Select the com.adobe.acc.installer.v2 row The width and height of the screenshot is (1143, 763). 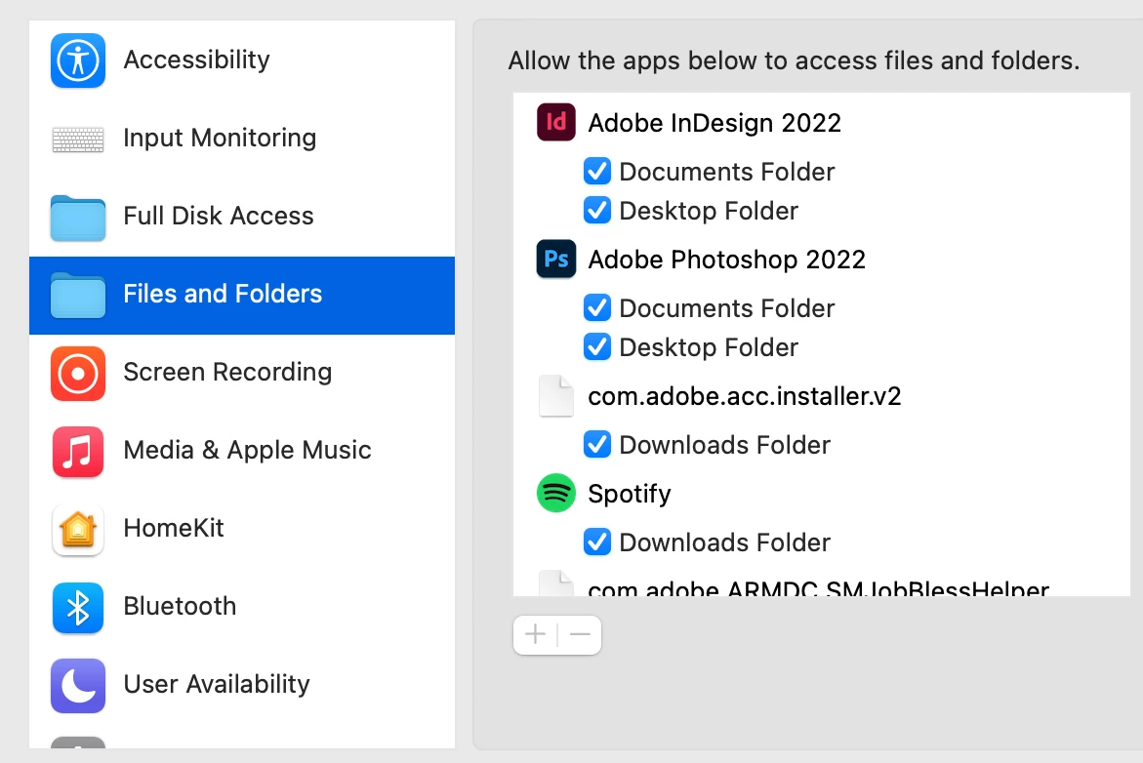point(822,396)
